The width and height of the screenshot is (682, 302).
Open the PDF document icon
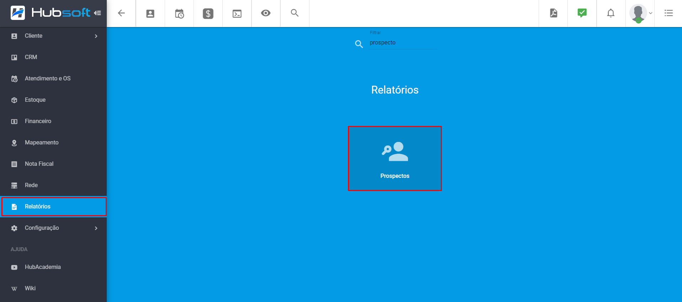pos(554,13)
